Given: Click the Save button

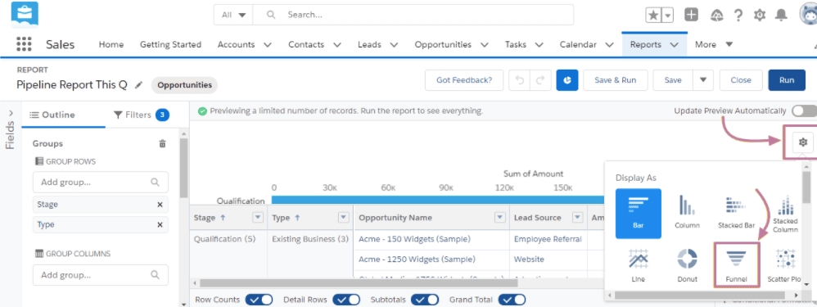Looking at the screenshot, I should [x=673, y=80].
